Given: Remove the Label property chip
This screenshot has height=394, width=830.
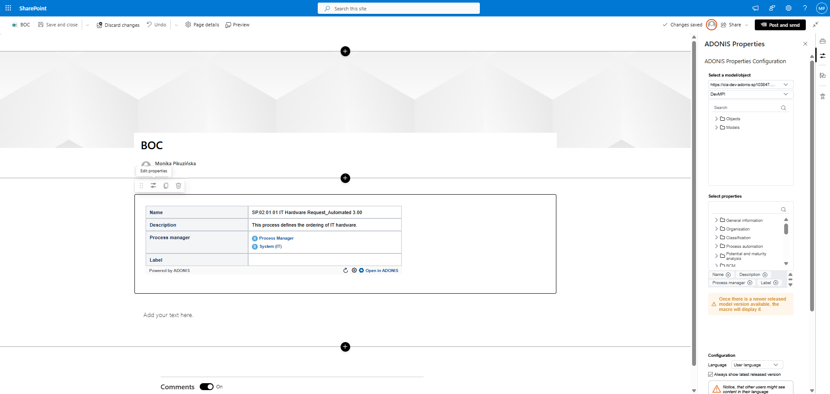Looking at the screenshot, I should [776, 283].
